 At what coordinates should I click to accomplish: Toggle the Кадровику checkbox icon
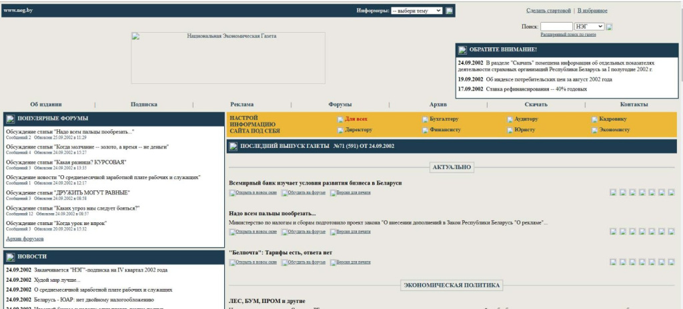pos(594,119)
